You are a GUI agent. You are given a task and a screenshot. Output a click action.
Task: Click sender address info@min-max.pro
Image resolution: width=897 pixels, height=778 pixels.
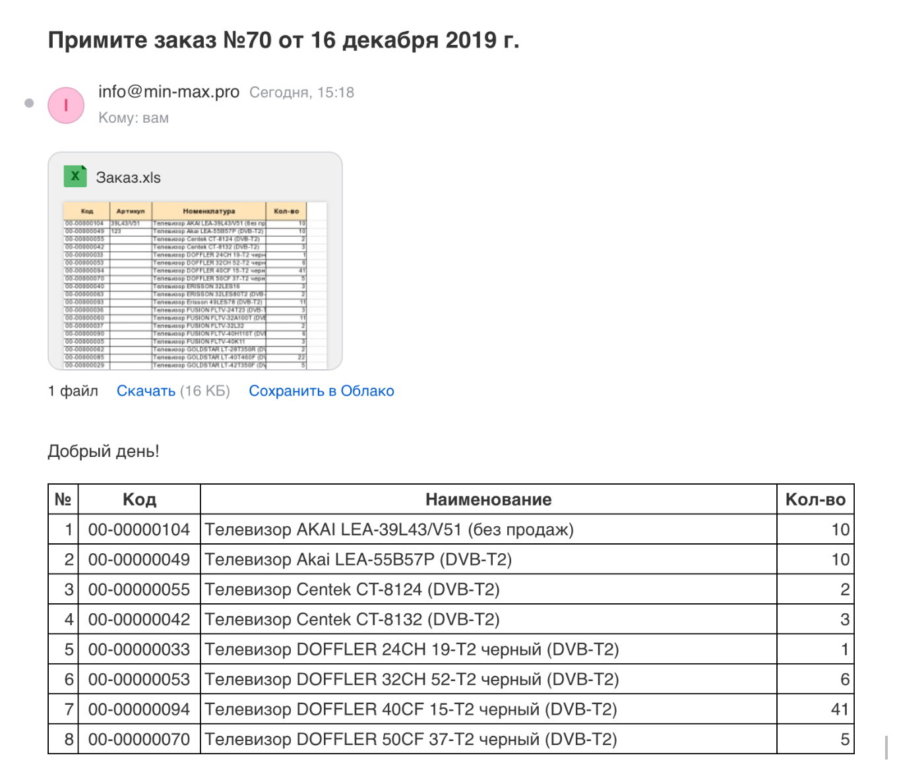pyautogui.click(x=169, y=92)
